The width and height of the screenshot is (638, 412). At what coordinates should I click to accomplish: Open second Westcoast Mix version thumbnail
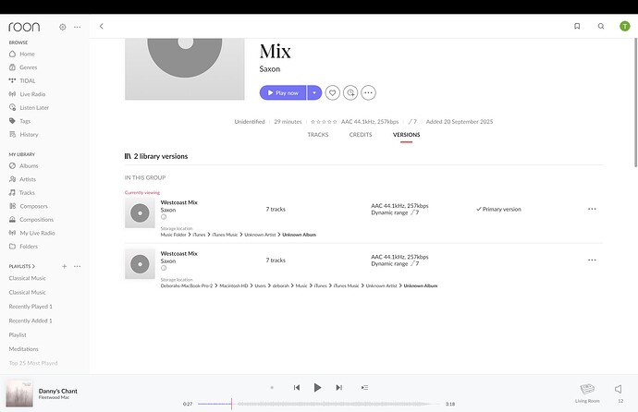140,264
